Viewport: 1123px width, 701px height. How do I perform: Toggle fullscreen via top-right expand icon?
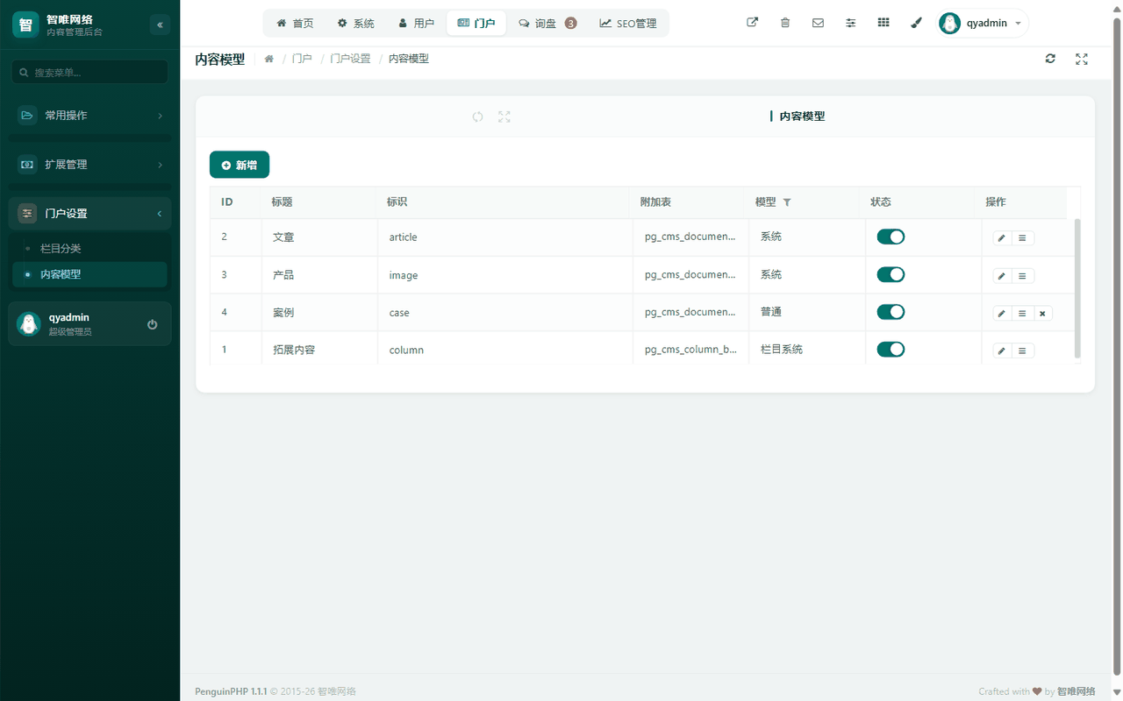1082,59
